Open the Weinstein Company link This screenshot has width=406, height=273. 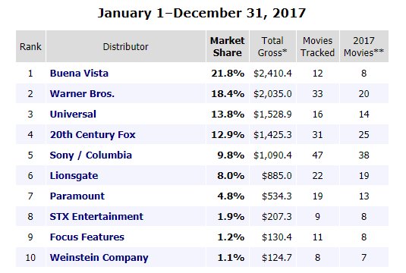point(99,258)
